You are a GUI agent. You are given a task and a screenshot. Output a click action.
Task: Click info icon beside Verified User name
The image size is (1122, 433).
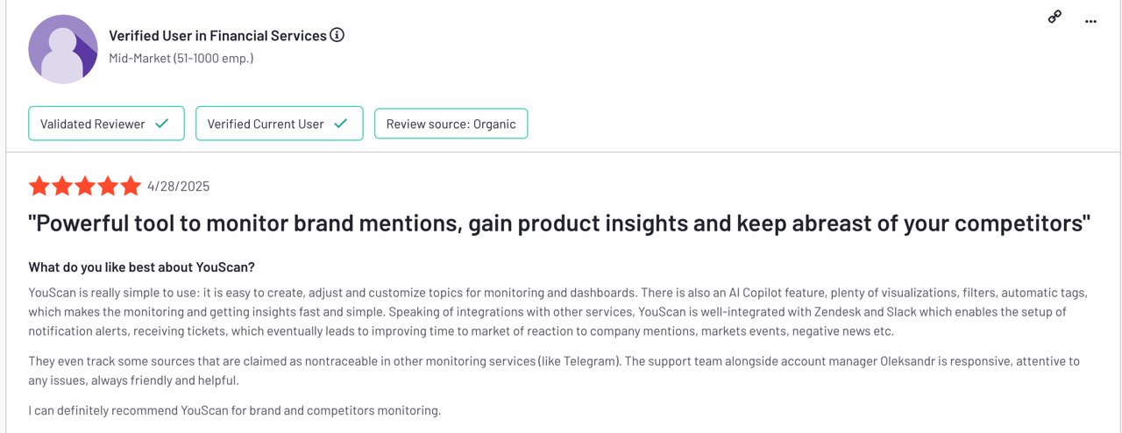337,35
